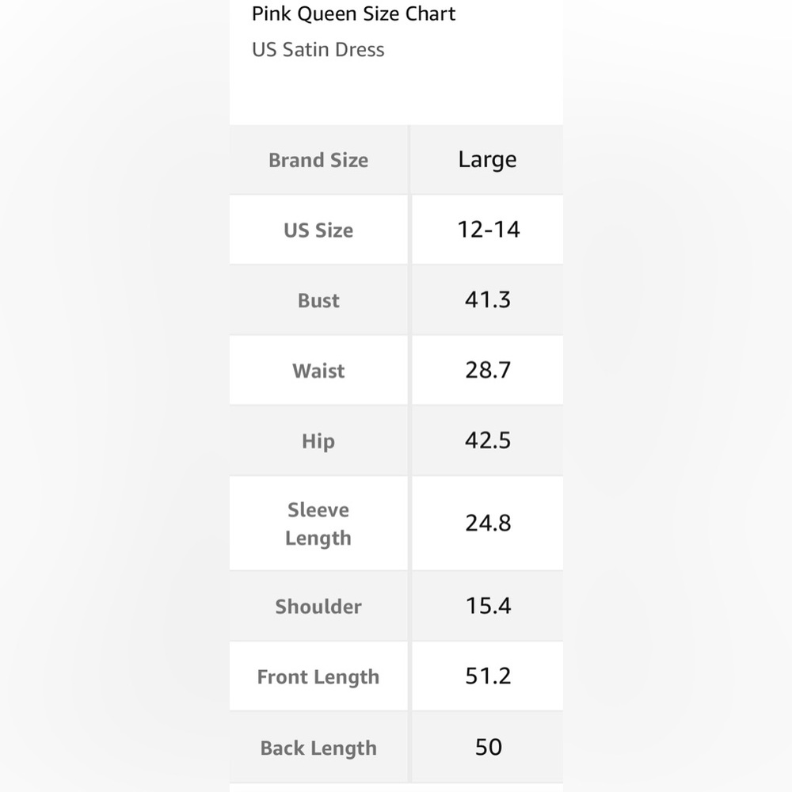This screenshot has height=792, width=792.
Task: Click the 24.8 sleeve length value
Action: [488, 523]
